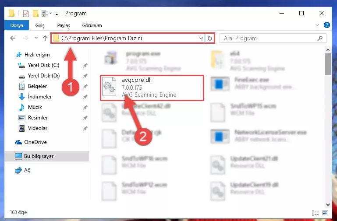This screenshot has width=337, height=221.
Task: Select Hızlı erişim in the sidebar
Action: (33, 55)
